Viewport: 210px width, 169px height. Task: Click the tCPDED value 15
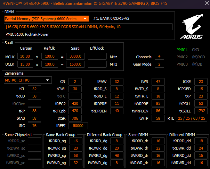[201, 89]
